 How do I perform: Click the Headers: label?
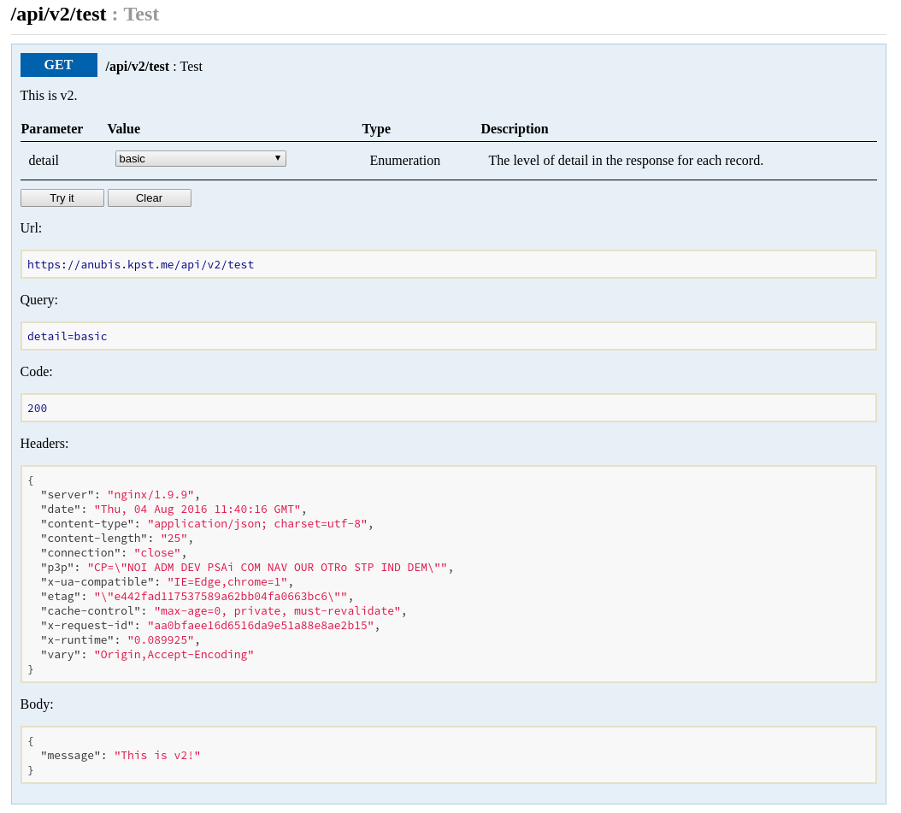point(44,443)
